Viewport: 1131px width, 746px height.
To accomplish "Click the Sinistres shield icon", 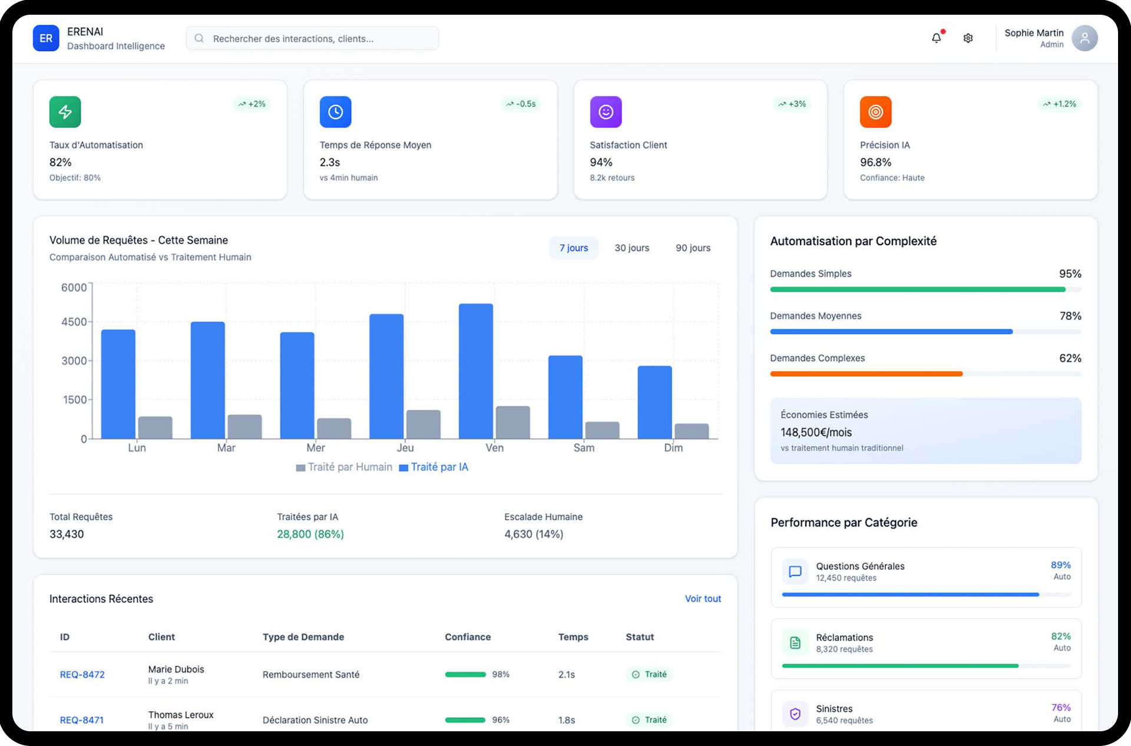I will pyautogui.click(x=795, y=714).
